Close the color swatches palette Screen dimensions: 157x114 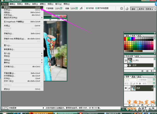coord(155,33)
